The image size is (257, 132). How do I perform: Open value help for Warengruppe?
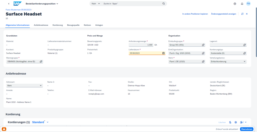click(41, 61)
